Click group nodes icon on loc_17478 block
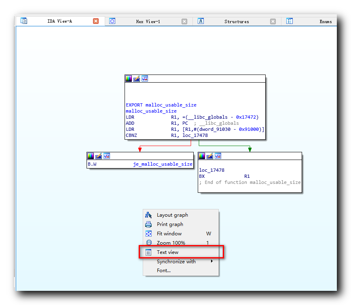The width and height of the screenshot is (351, 305). click(x=218, y=156)
